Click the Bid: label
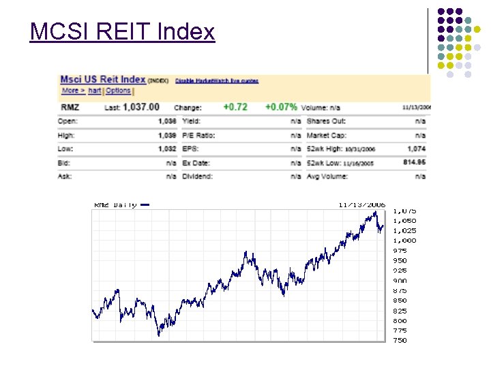This screenshot has height=368, width=491. (x=63, y=163)
